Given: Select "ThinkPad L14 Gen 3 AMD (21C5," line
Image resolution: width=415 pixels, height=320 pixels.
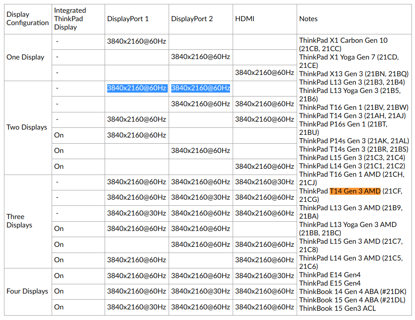Looking at the screenshot, I should [351, 258].
